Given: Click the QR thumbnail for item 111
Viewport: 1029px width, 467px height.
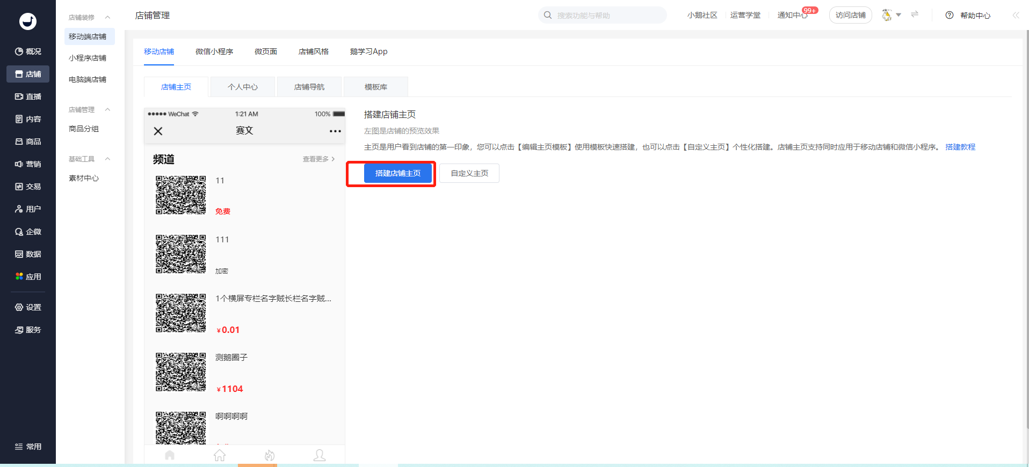Looking at the screenshot, I should coord(180,254).
